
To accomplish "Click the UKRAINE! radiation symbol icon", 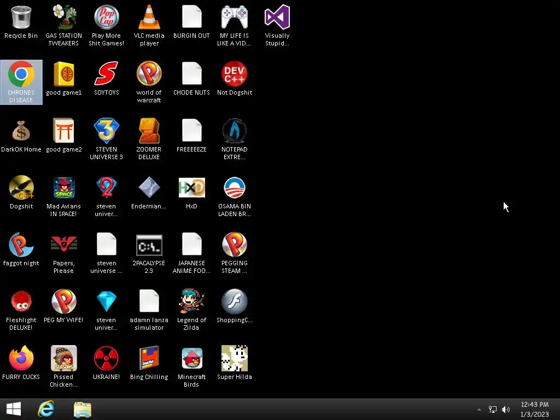I will [107, 358].
